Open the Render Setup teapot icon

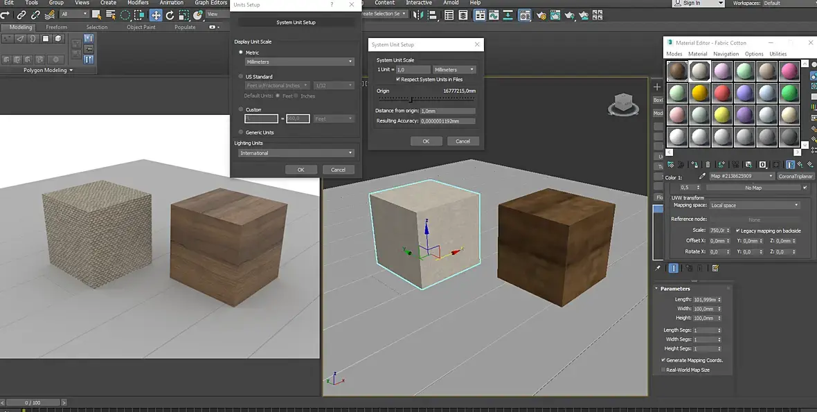541,15
